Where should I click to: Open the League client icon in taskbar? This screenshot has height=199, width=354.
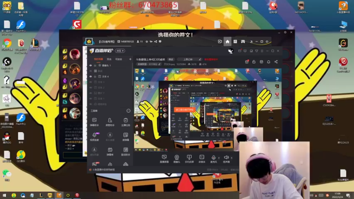41,195
